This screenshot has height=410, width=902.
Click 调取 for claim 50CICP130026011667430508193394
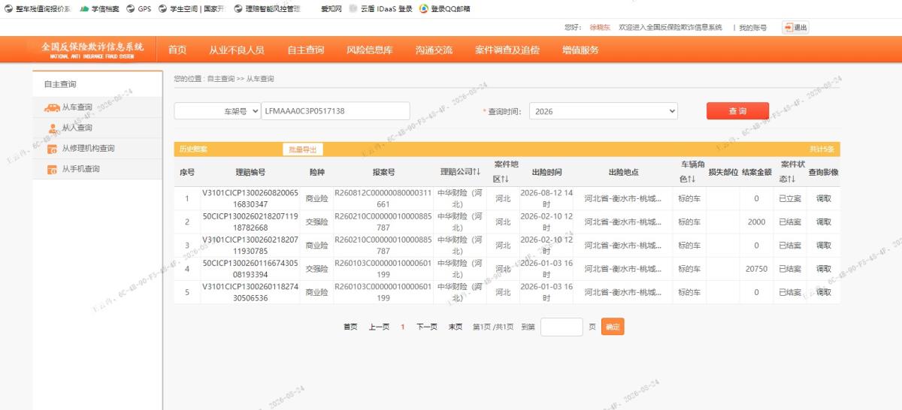pyautogui.click(x=824, y=269)
